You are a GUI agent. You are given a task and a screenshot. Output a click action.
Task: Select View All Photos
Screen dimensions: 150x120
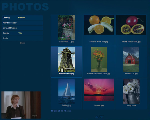pos(22,28)
